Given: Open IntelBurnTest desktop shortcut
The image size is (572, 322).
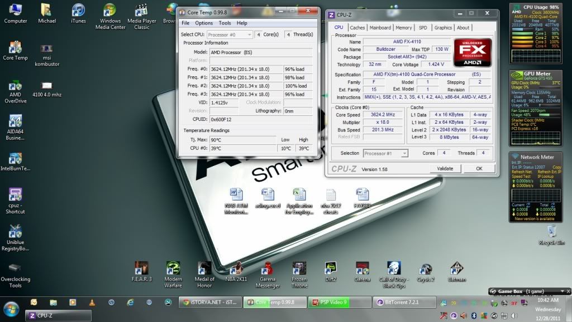Looking at the screenshot, I should pyautogui.click(x=15, y=162).
